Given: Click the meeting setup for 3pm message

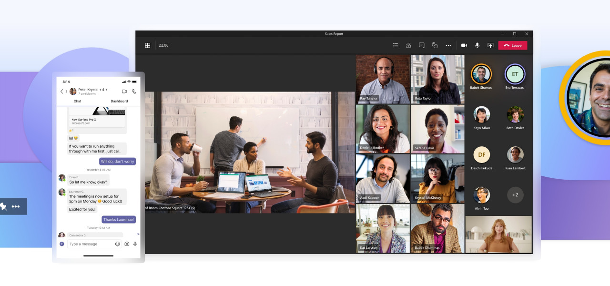Looking at the screenshot, I should pos(97,196).
